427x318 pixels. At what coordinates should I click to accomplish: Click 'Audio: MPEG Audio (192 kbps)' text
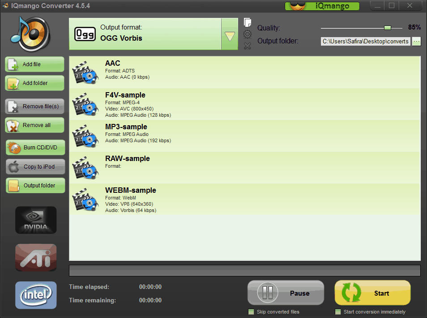tap(138, 140)
